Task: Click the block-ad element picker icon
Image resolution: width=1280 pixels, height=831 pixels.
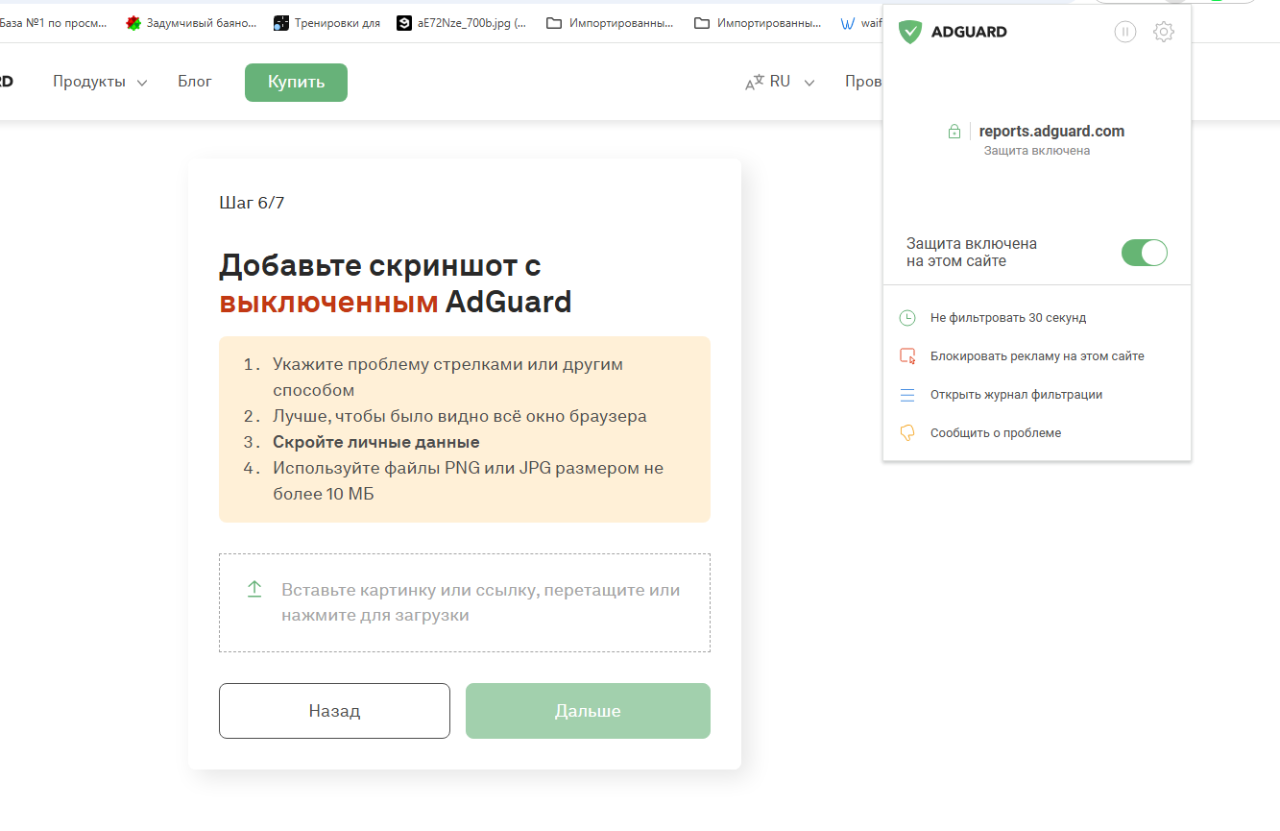Action: pos(906,356)
